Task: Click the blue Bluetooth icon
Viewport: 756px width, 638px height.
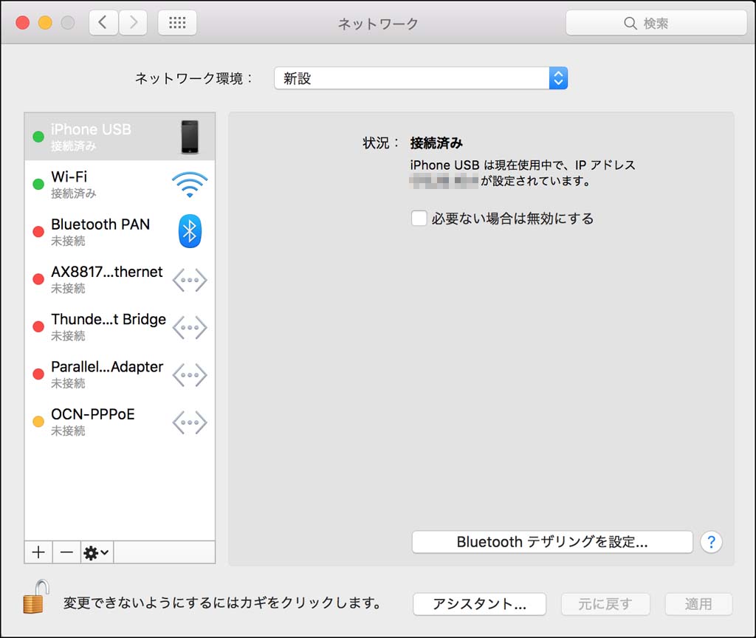Action: click(x=190, y=231)
